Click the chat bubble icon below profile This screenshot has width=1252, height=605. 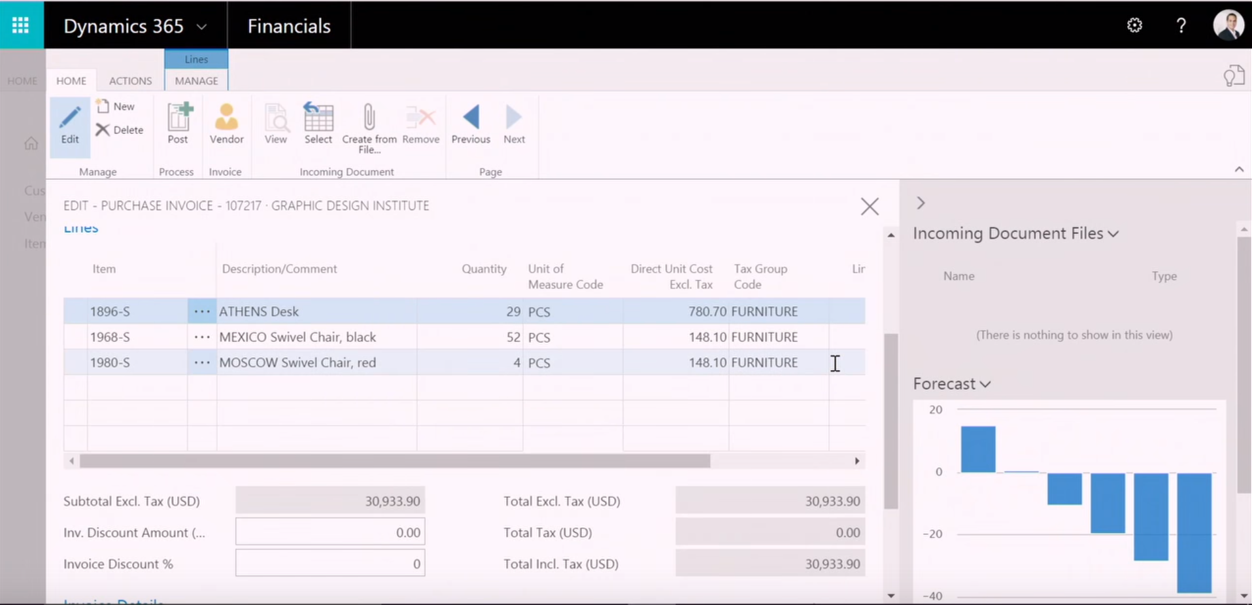[1234, 76]
